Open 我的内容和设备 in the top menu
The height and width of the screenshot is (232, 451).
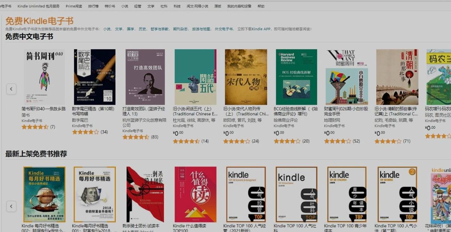pos(239,6)
